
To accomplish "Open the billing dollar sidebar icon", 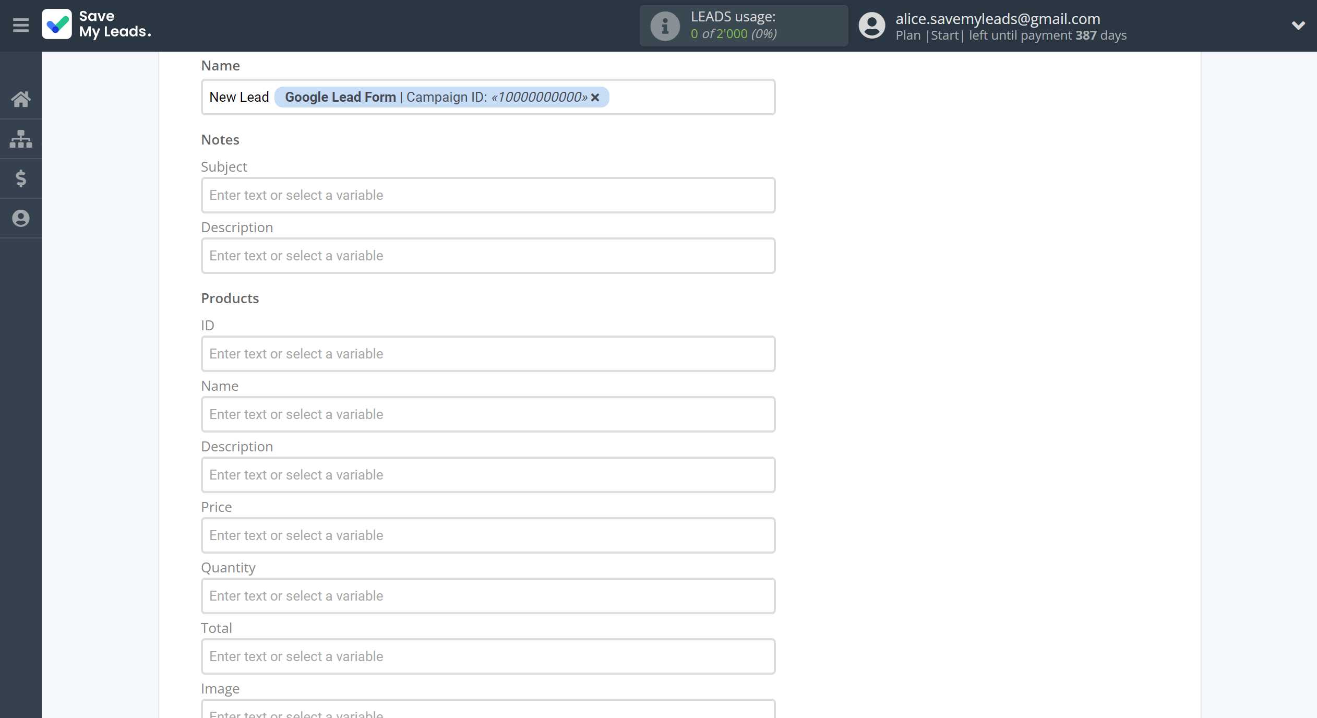I will [x=21, y=178].
